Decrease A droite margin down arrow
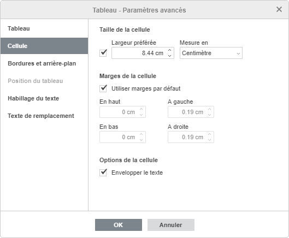Image resolution: width=289 pixels, height=238 pixels. point(209,140)
